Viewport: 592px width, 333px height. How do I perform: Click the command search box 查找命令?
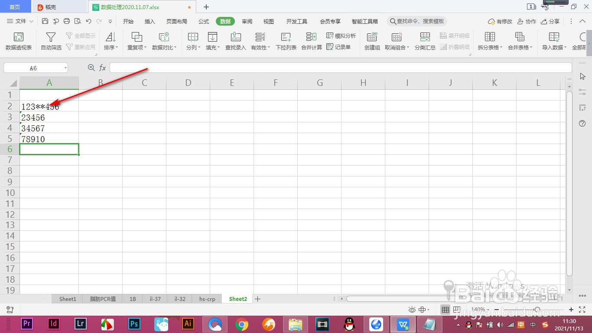(x=417, y=21)
